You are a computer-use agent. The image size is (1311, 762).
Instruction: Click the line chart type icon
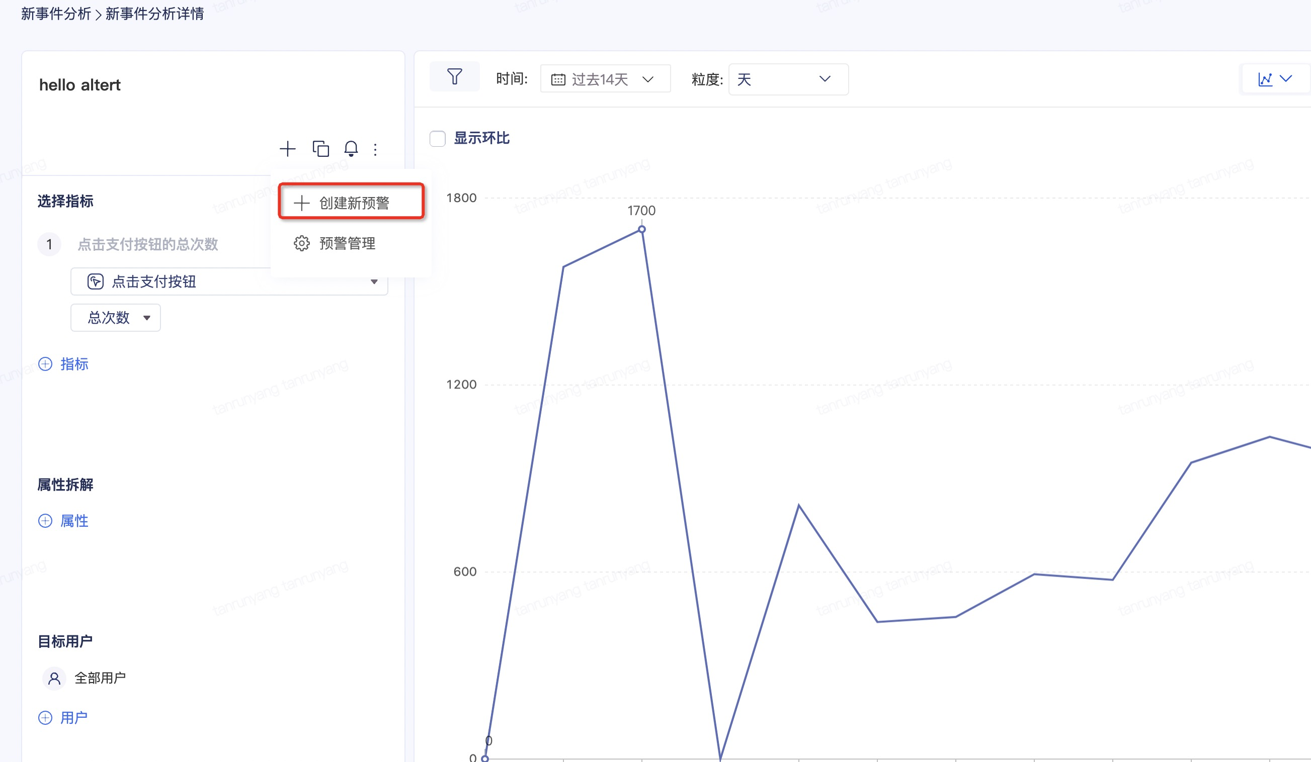click(1265, 79)
